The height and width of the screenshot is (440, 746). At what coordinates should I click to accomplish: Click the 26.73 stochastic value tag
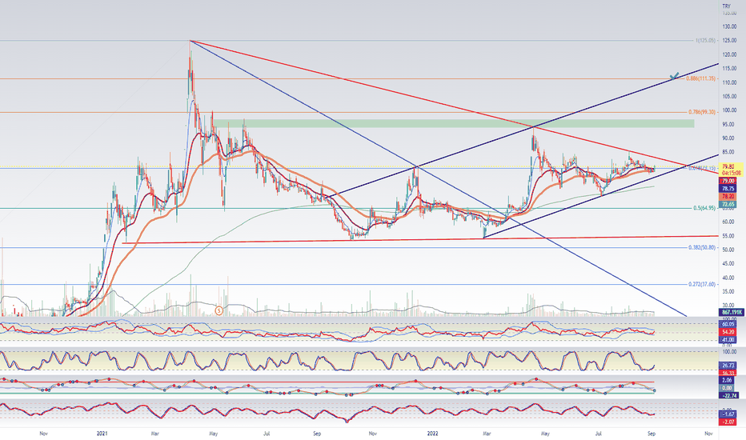pos(728,366)
